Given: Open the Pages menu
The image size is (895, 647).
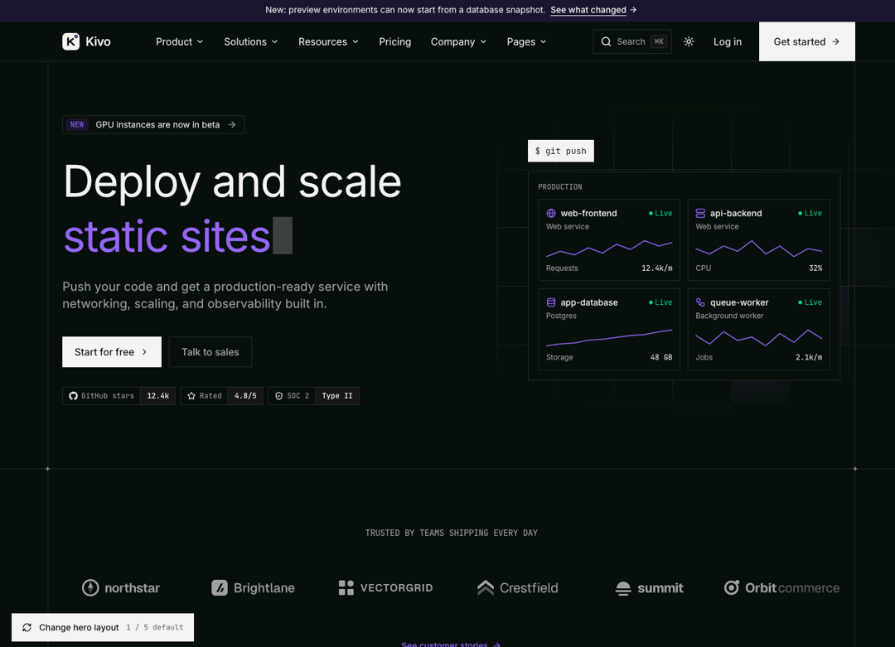Looking at the screenshot, I should coord(526,41).
